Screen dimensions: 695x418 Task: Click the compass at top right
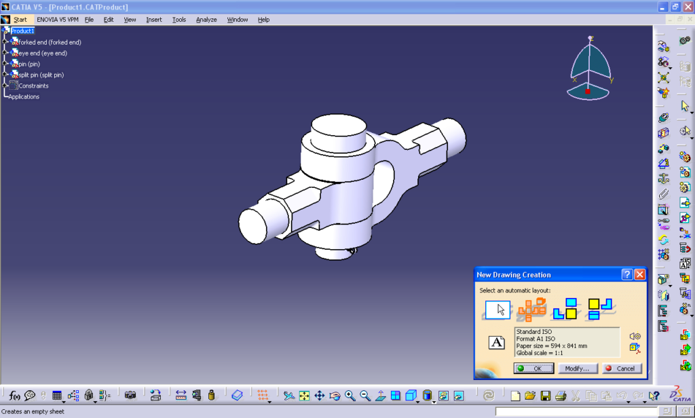pyautogui.click(x=589, y=69)
